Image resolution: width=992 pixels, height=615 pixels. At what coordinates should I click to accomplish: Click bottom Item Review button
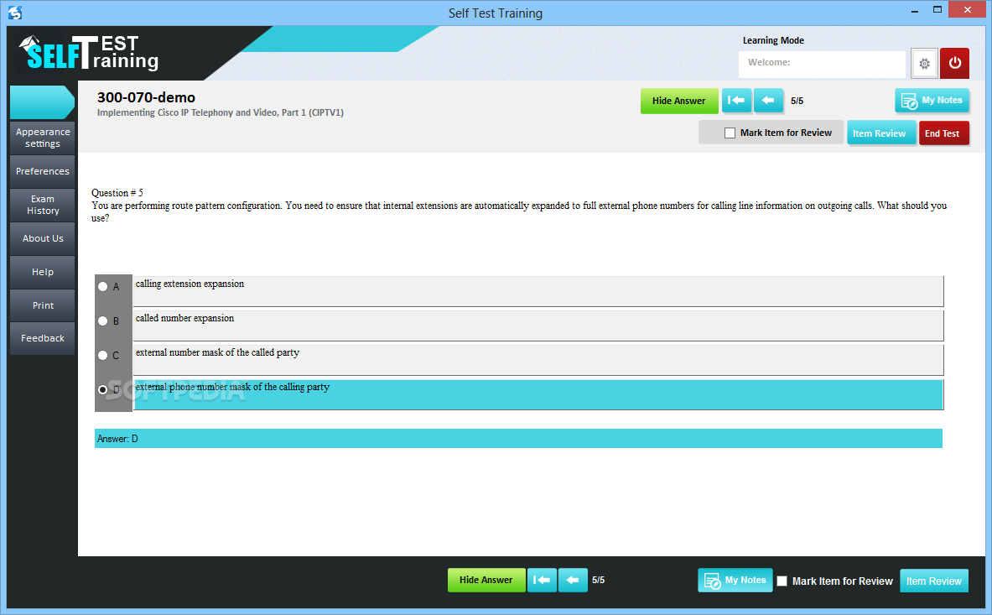point(934,581)
